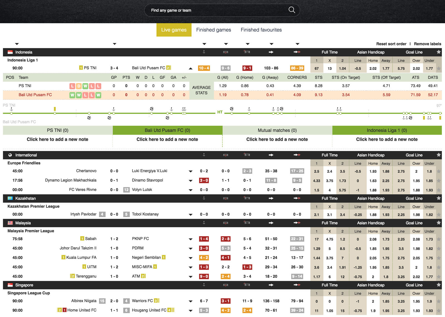This screenshot has width=445, height=317.
Task: Click the orange 10 - 4 corners badge
Action: pyautogui.click(x=204, y=68)
